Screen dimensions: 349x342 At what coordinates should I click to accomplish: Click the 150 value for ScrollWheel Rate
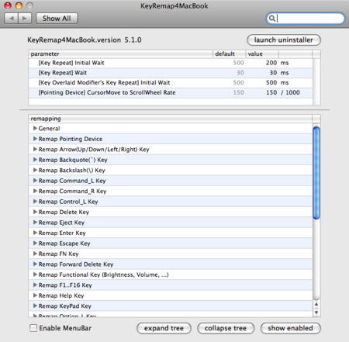click(x=271, y=92)
